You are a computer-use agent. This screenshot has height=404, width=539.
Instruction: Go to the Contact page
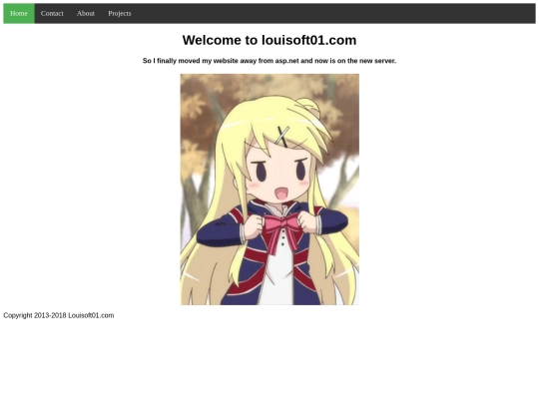(x=52, y=13)
